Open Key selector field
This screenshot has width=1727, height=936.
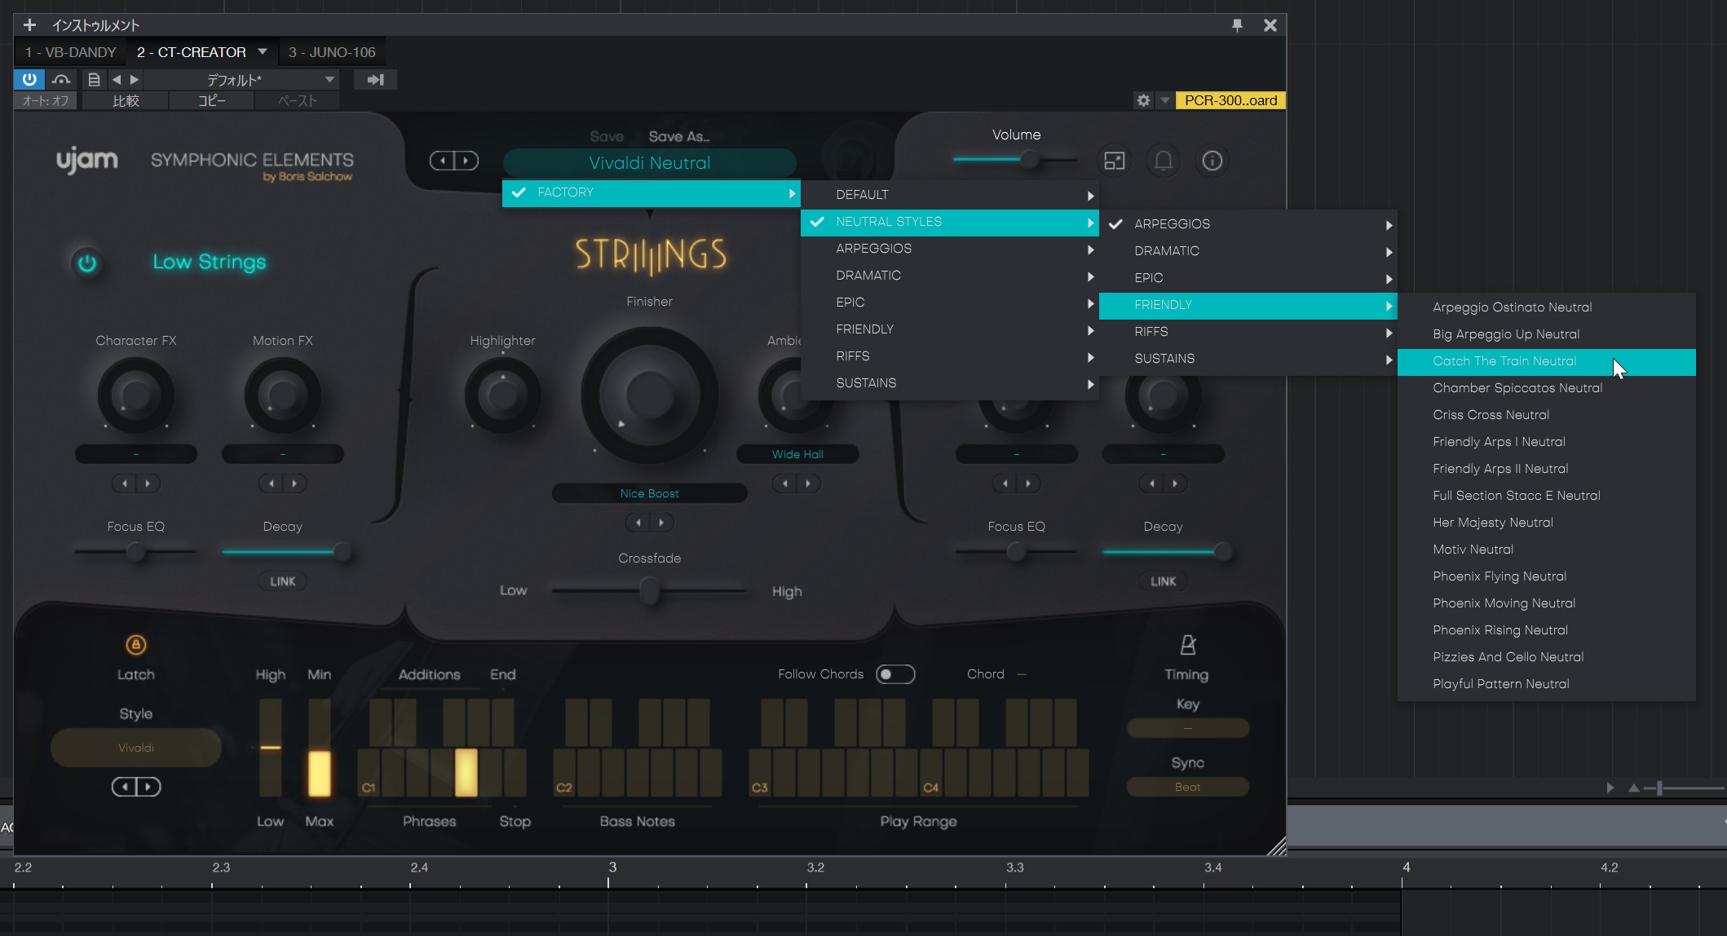point(1187,728)
